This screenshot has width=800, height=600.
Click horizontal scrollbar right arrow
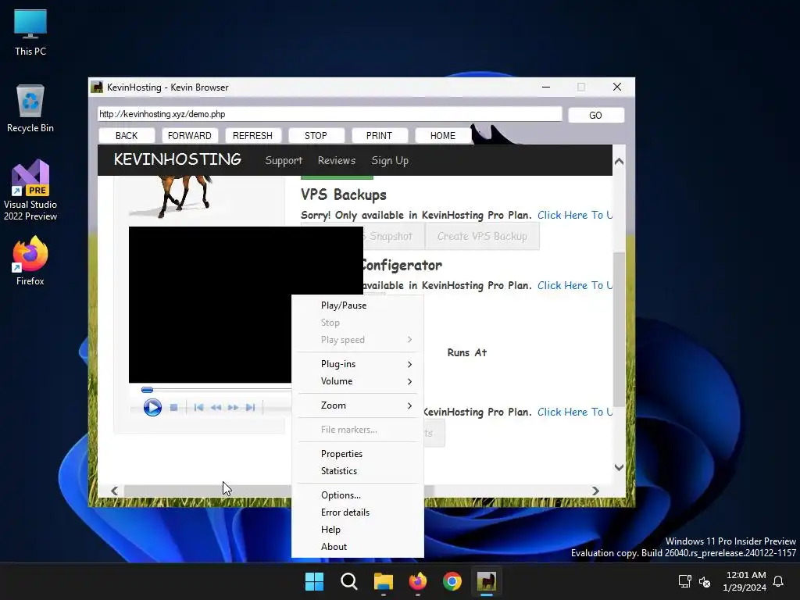click(x=595, y=491)
